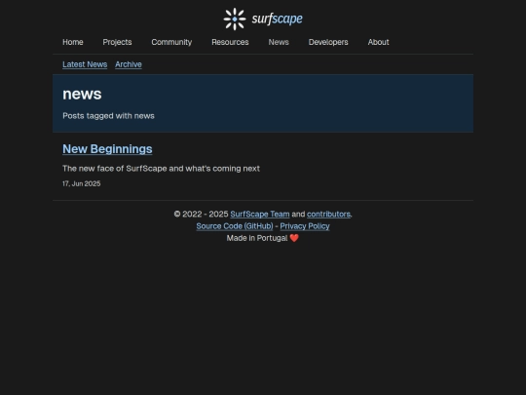This screenshot has width=526, height=395.
Task: Click the Surfscape sunburst logo icon
Action: (x=235, y=20)
